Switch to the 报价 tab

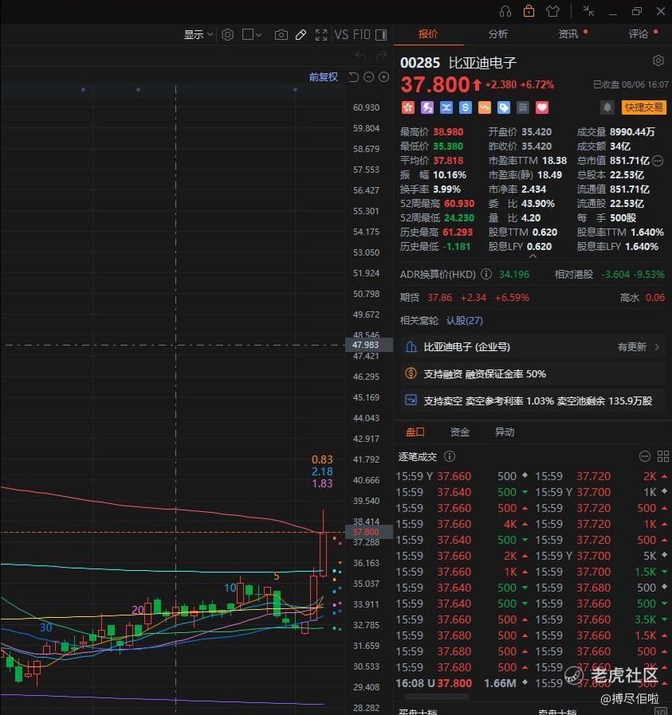(x=428, y=34)
